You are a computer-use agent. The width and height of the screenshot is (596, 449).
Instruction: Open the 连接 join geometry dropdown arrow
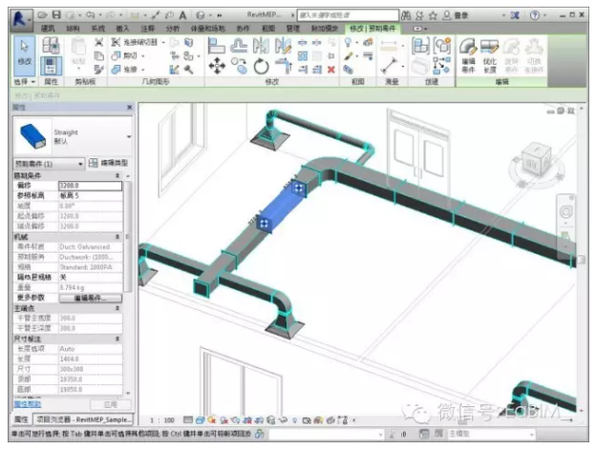(x=143, y=70)
